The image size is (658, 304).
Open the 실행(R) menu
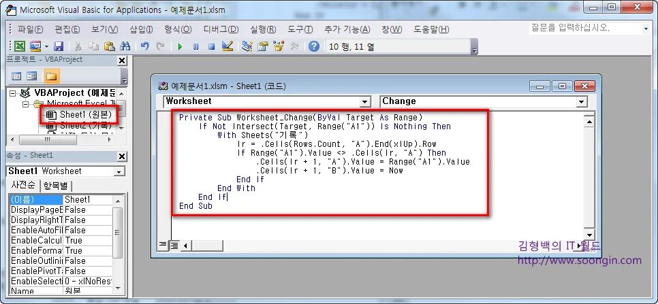tap(263, 29)
